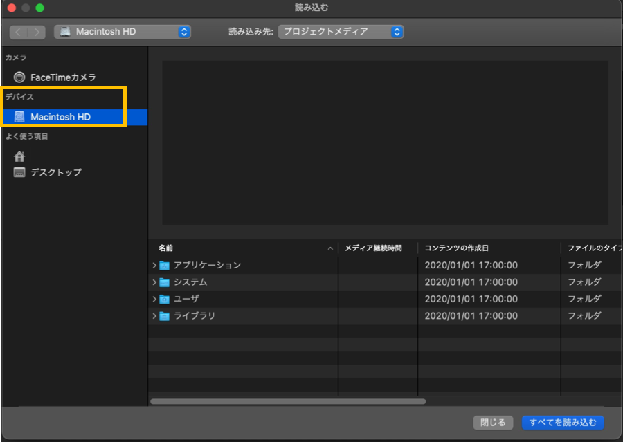This screenshot has height=442, width=623.
Task: Expand the ライブラリ folder row
Action: click(x=154, y=316)
